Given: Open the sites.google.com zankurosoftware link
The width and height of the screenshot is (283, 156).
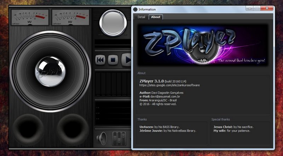Looking at the screenshot, I should pos(169,85).
